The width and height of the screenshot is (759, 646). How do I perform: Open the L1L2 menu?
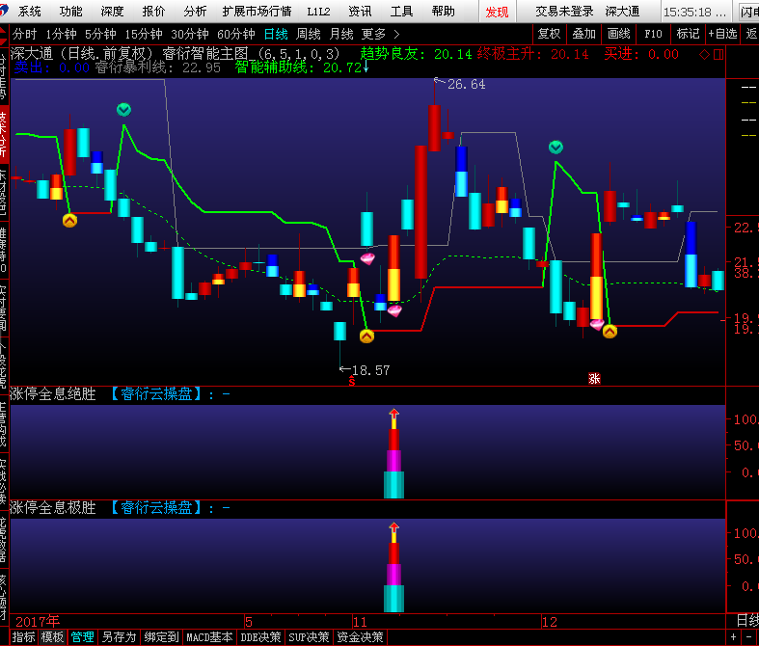[318, 12]
